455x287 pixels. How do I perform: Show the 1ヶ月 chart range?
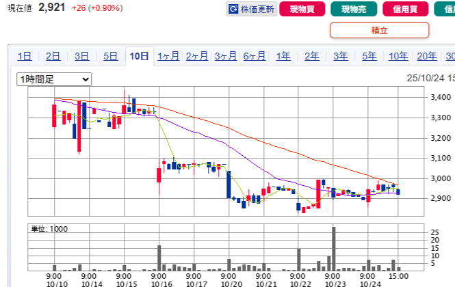(x=168, y=57)
